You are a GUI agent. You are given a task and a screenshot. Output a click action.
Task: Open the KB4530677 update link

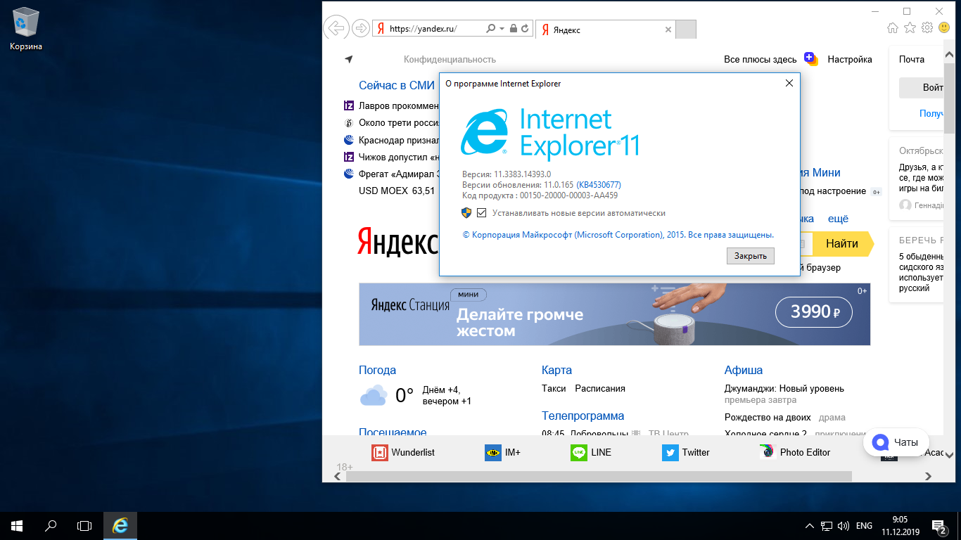point(599,185)
